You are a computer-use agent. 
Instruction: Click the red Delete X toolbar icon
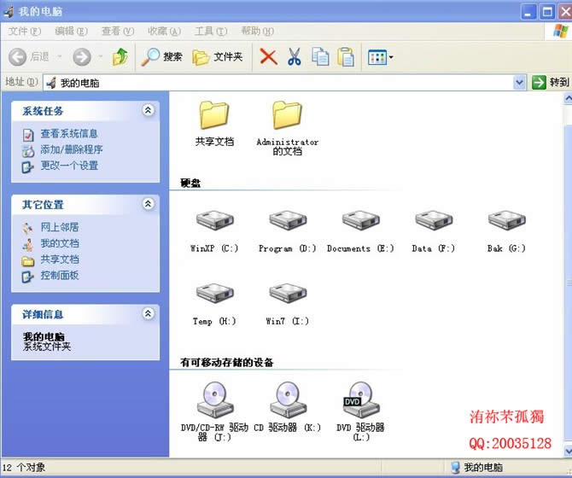click(x=268, y=57)
